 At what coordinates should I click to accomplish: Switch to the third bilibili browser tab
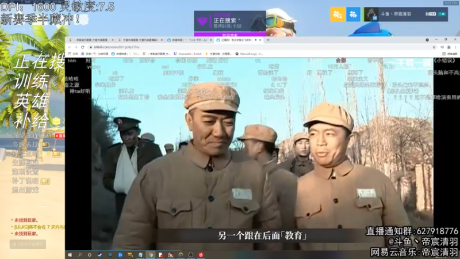[189, 40]
